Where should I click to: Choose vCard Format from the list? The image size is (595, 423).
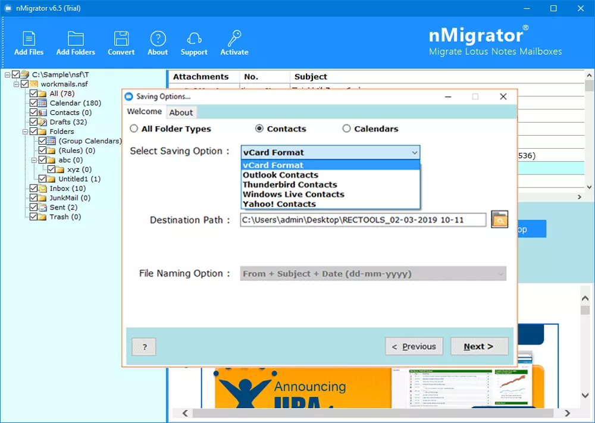330,165
